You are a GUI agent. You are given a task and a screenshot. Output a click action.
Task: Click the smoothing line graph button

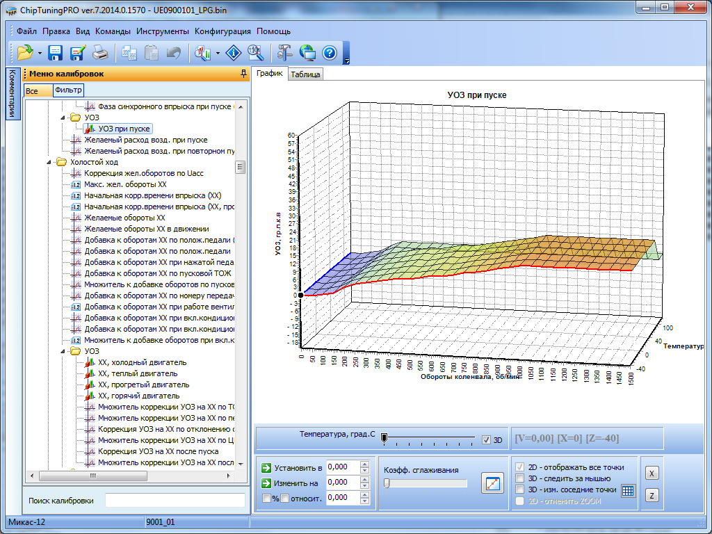point(492,483)
